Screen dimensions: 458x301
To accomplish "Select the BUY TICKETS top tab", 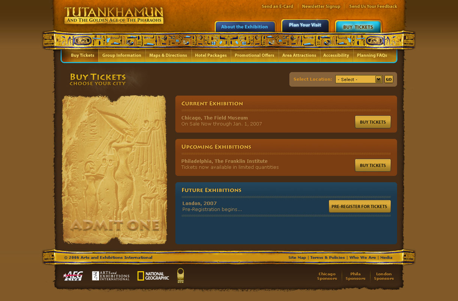I will [x=358, y=27].
